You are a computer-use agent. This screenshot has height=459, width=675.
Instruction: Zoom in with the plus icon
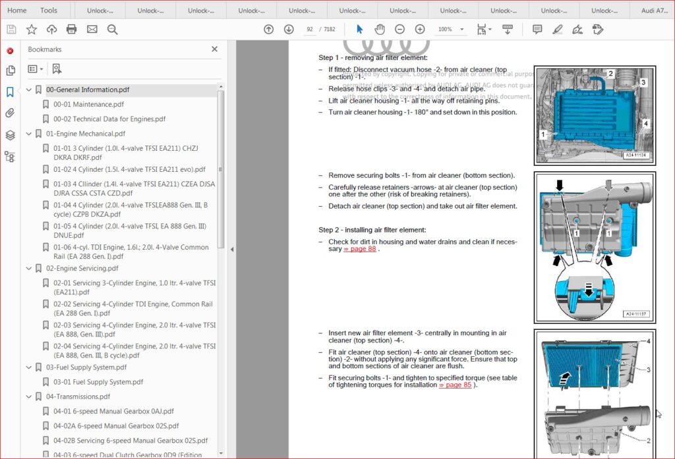tap(420, 29)
